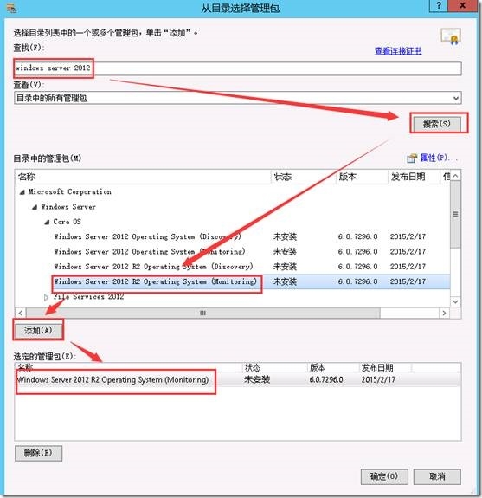Collapse the Microsoft Corporation tree node
The width and height of the screenshot is (482, 498).
click(22, 192)
